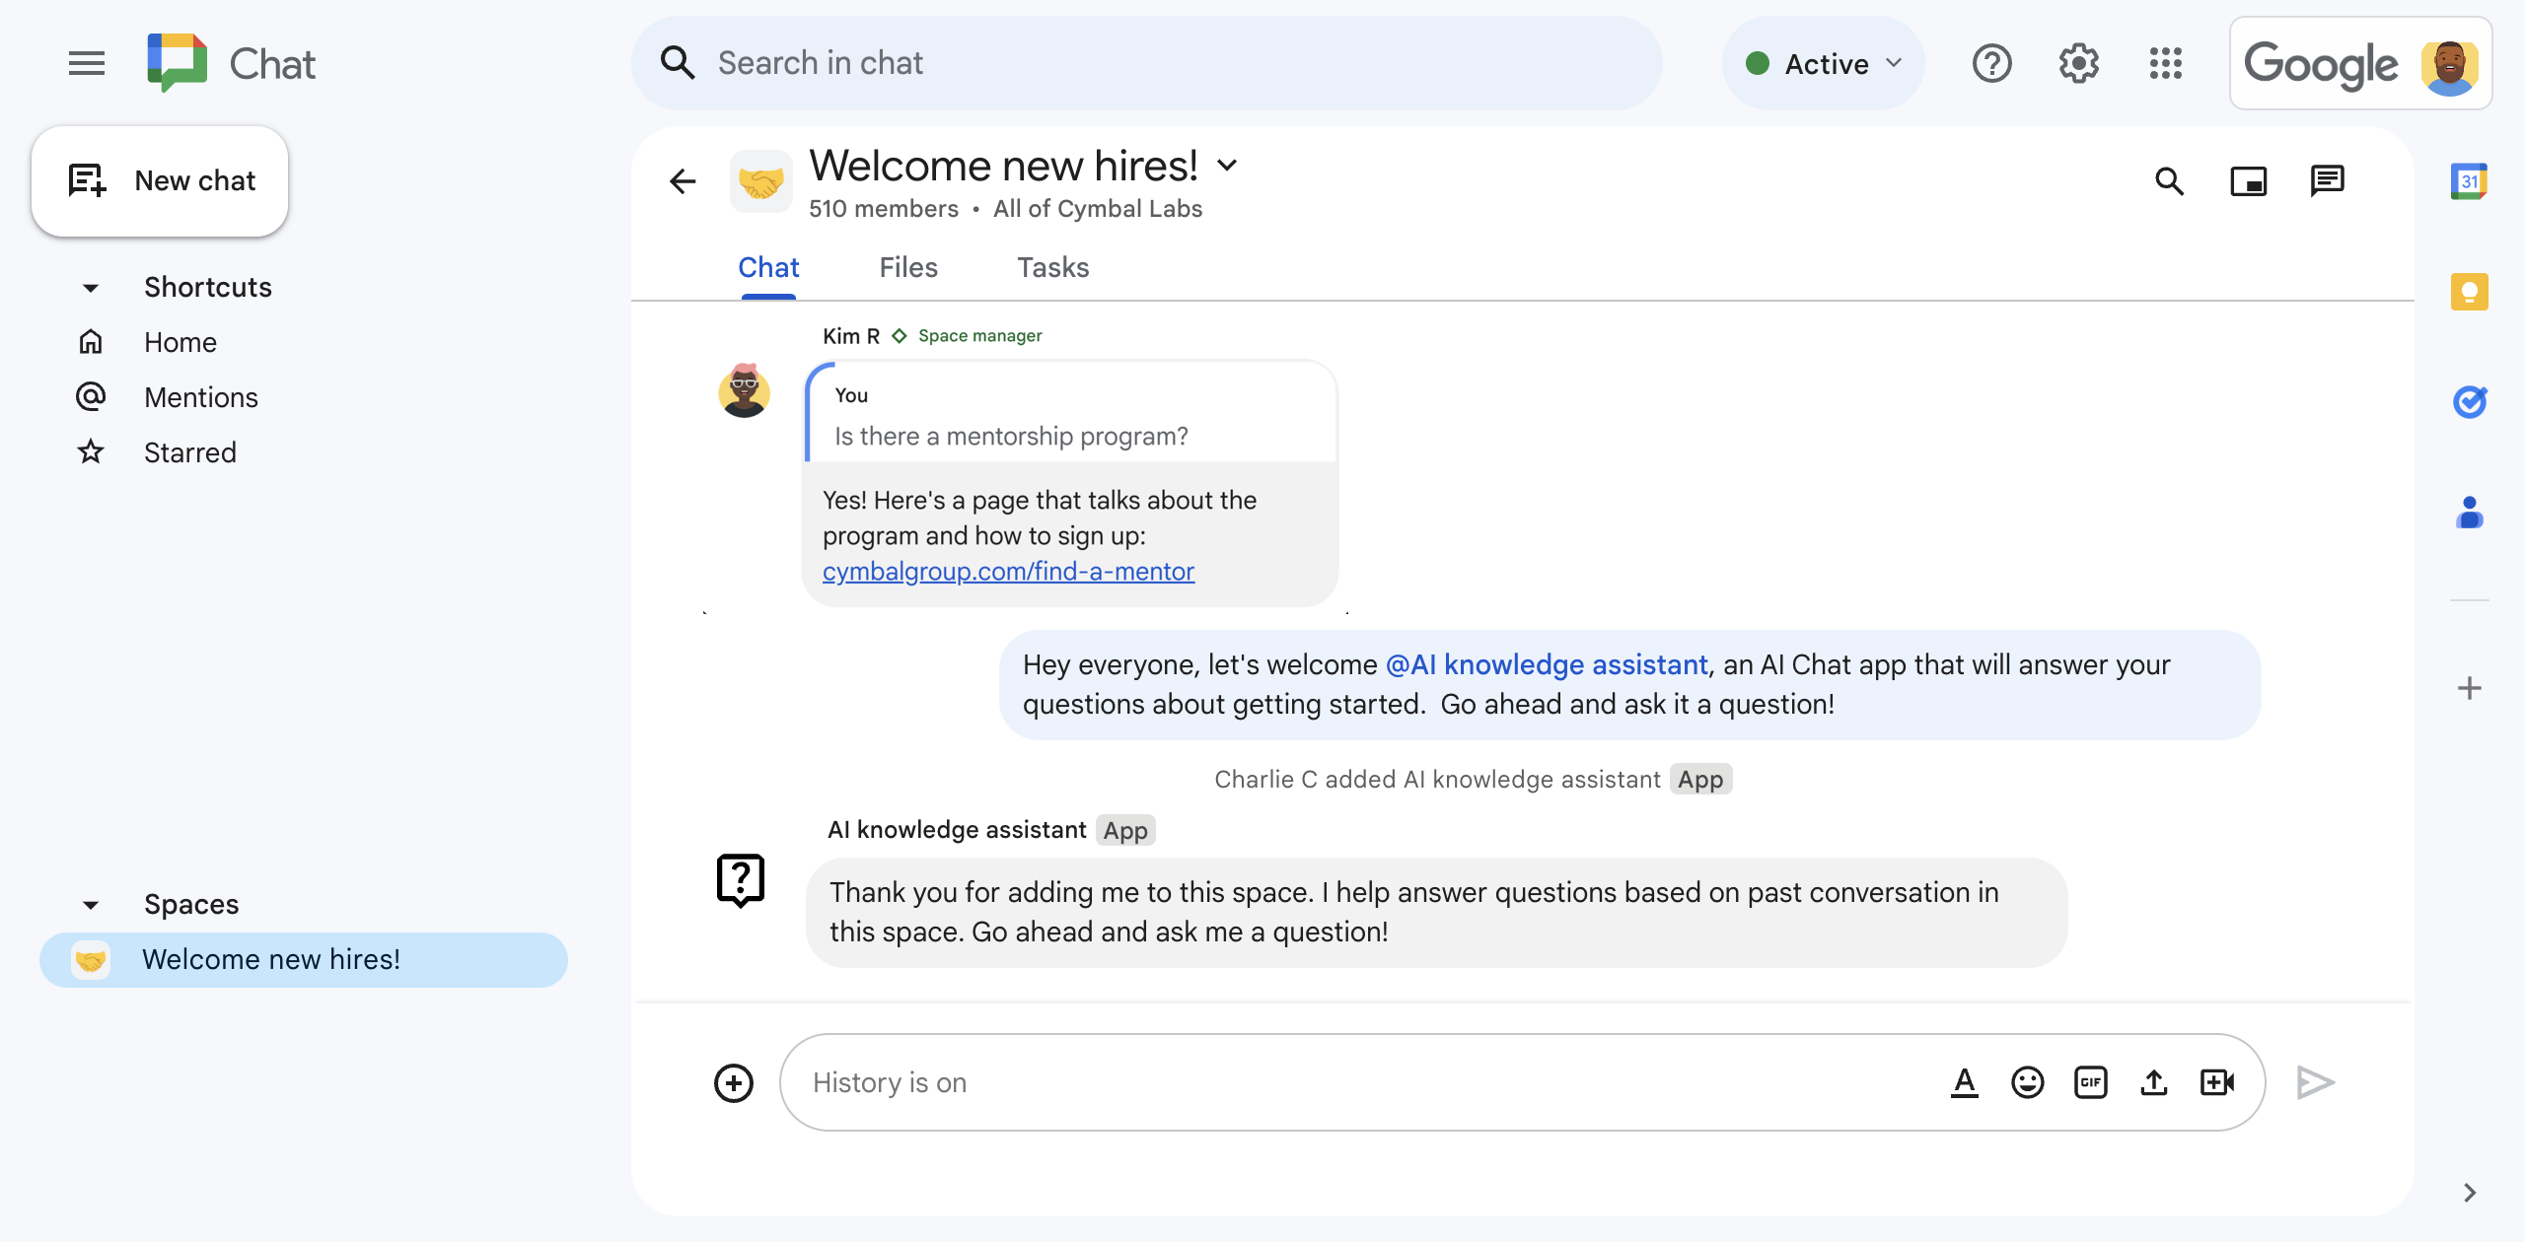The image size is (2525, 1242).
Task: Click the add attachment plus icon
Action: [734, 1081]
